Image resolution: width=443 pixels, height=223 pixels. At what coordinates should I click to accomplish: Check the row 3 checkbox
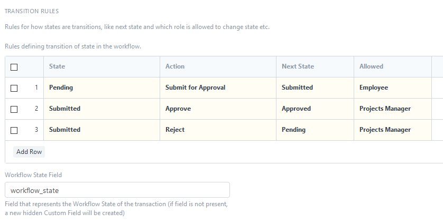pos(14,131)
